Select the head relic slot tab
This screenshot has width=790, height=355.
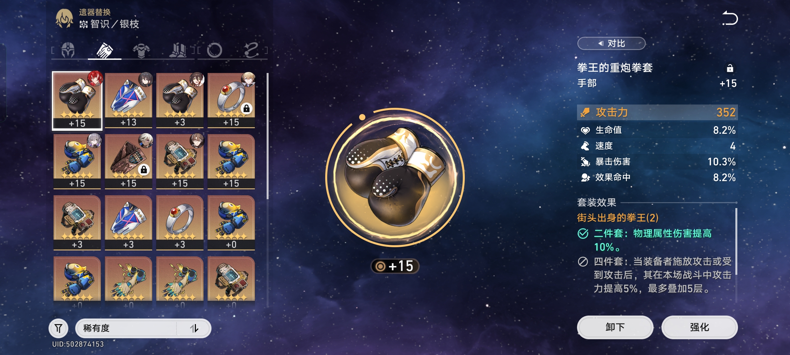[68, 50]
